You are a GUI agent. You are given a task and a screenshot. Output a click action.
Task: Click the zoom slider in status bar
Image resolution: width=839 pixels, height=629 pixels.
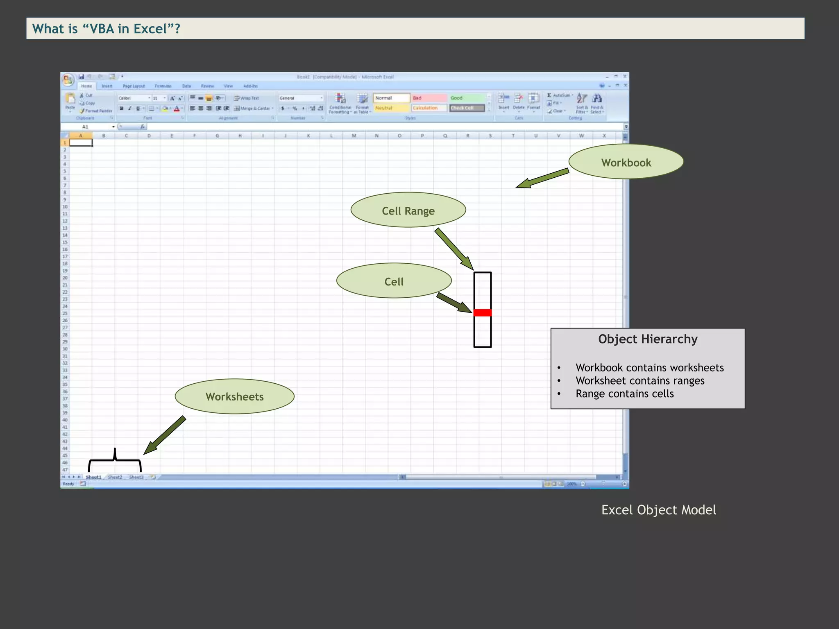pos(603,484)
